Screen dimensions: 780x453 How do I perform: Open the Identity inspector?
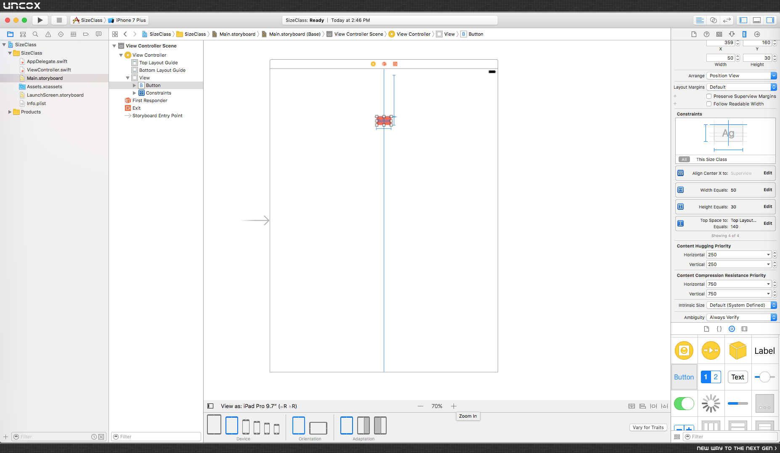(x=719, y=34)
